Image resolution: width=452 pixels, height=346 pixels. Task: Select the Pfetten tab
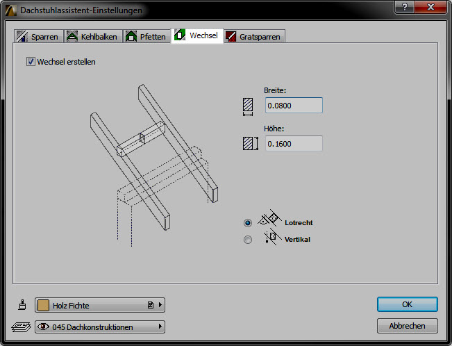(x=147, y=36)
